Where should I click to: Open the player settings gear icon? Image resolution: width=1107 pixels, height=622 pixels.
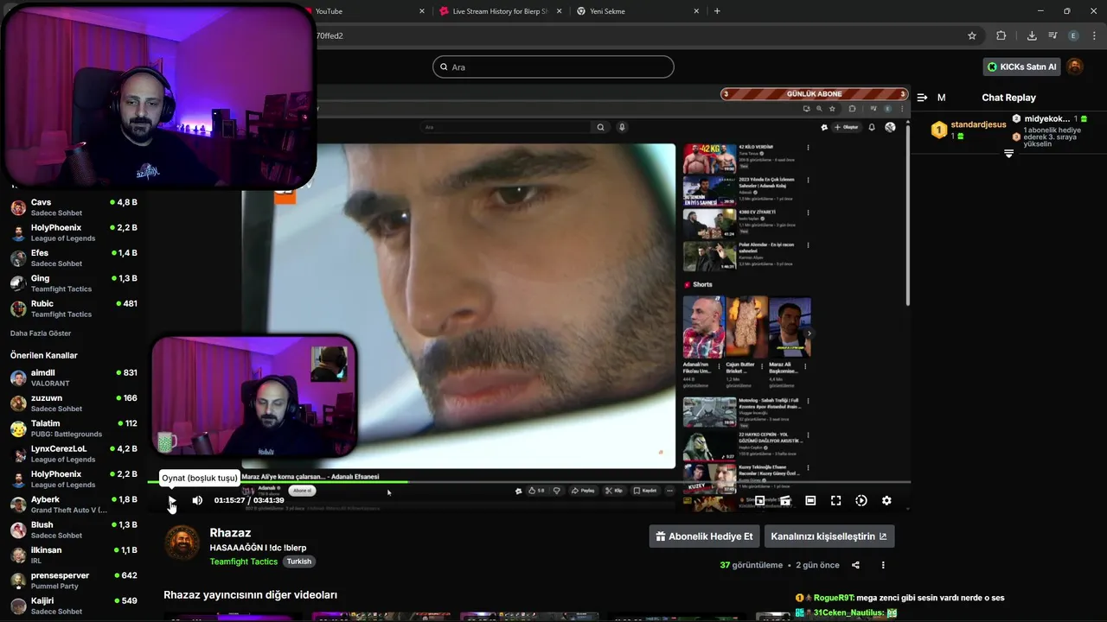coord(886,500)
